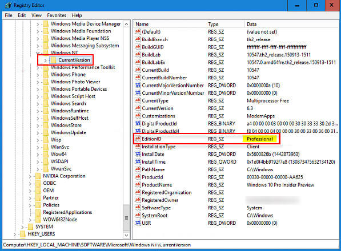Click the NVIDIA Corporation folder icon
This screenshot has width=341, height=251.
click(38, 176)
